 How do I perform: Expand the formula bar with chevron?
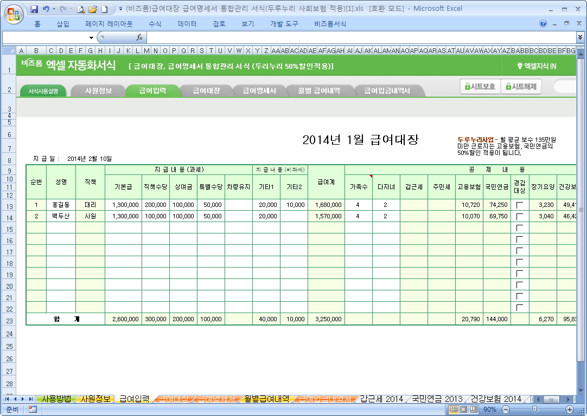coord(580,37)
